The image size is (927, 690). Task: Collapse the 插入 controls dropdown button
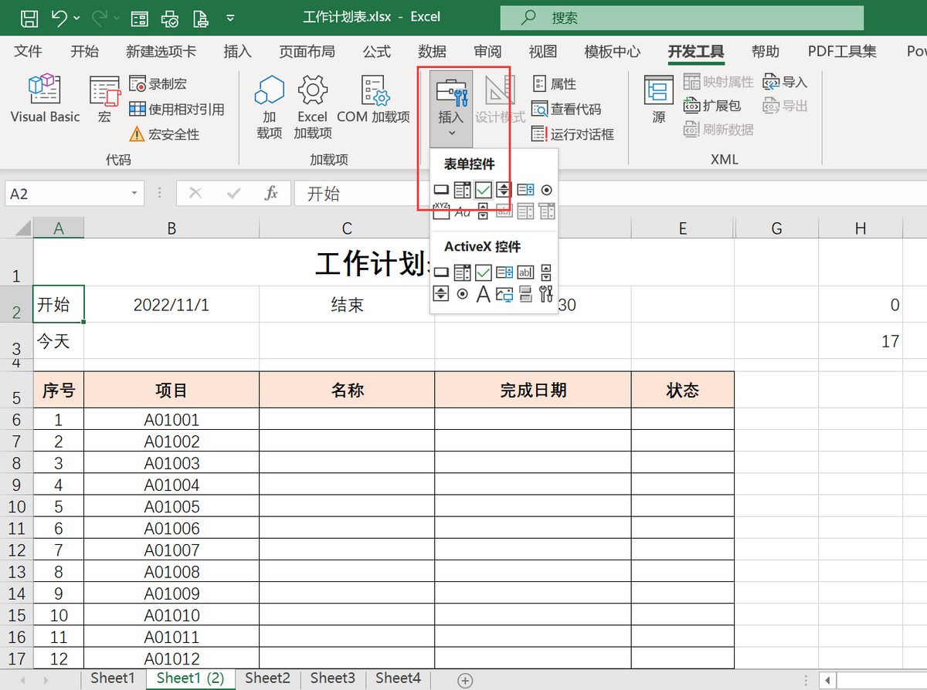[x=451, y=108]
